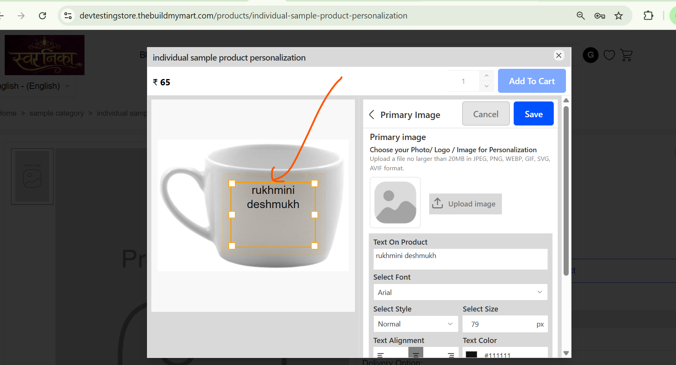The image size is (676, 365).
Task: Click the dialog scrollbar up arrow
Action: click(566, 100)
